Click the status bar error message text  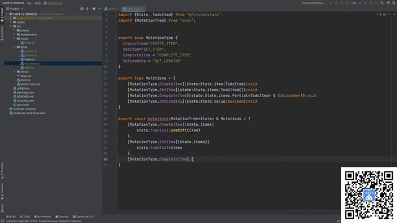(x=43, y=221)
